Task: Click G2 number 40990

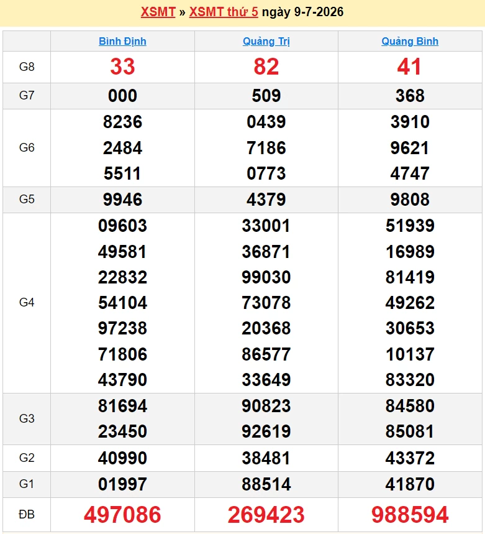Action: [122, 458]
